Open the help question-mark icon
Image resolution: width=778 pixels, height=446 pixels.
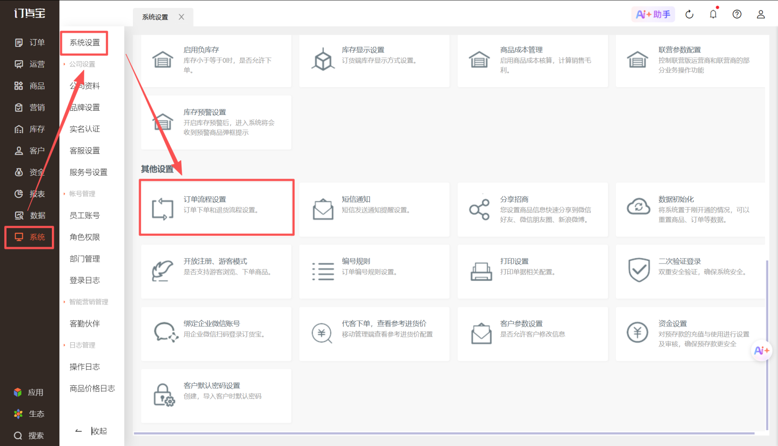pos(737,14)
